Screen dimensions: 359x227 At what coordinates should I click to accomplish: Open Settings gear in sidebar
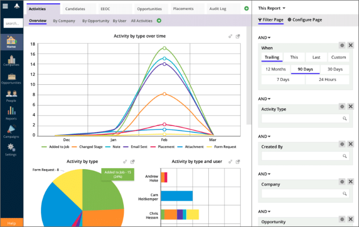click(x=11, y=150)
